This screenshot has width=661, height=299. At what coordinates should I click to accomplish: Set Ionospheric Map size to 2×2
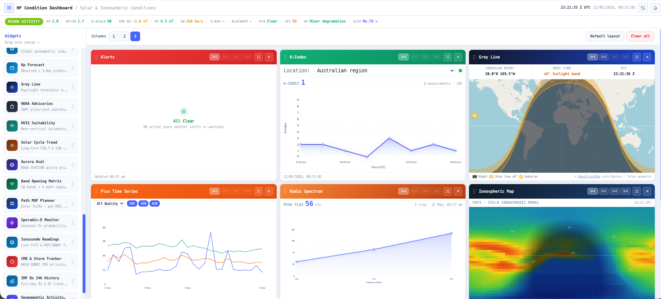coord(615,191)
